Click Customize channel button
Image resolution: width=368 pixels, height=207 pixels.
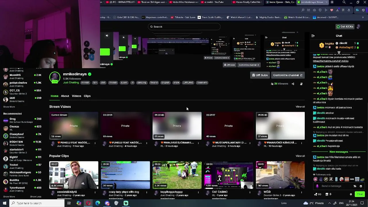(x=288, y=75)
